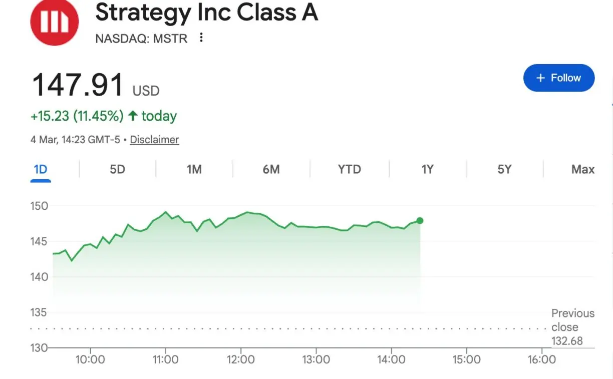Open the Max time range view
The width and height of the screenshot is (613, 379).
(x=583, y=169)
